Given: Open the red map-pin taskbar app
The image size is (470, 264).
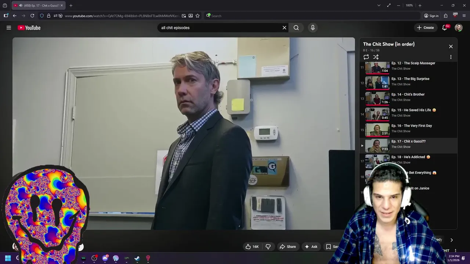Looking at the screenshot, I should click(148, 258).
